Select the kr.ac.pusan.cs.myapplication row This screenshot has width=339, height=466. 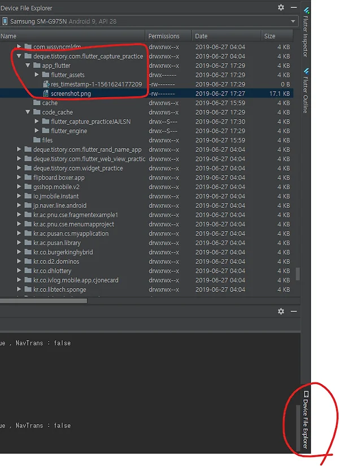point(146,233)
